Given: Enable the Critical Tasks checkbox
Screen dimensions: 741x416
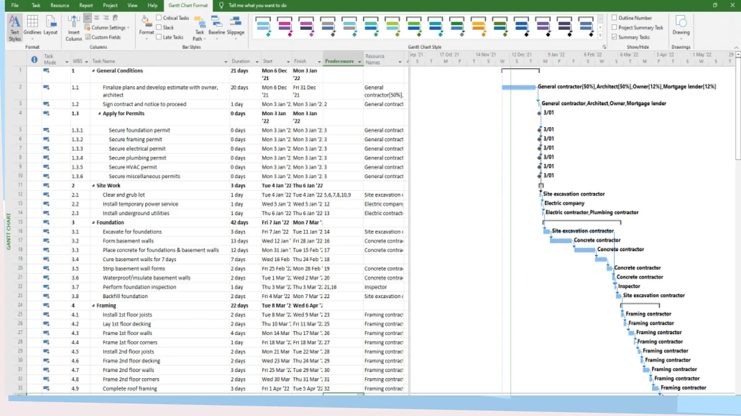Looking at the screenshot, I should pyautogui.click(x=159, y=18).
